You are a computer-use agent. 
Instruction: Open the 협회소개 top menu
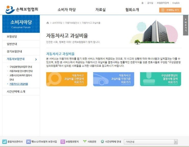pos(132,10)
